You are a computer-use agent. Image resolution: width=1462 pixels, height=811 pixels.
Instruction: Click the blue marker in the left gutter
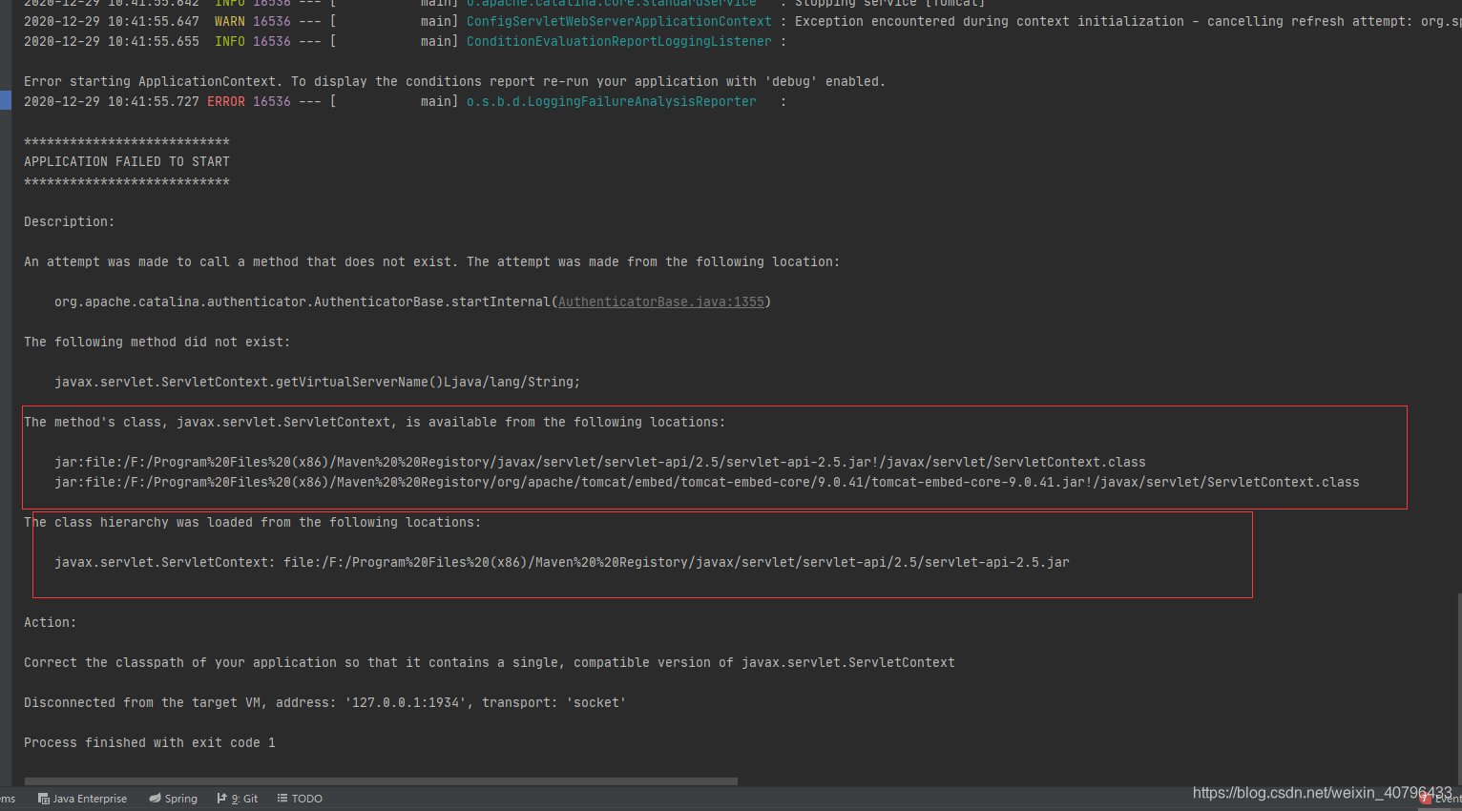point(4,100)
